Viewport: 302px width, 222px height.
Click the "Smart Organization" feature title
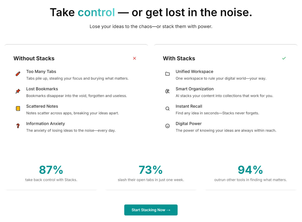tap(195, 89)
